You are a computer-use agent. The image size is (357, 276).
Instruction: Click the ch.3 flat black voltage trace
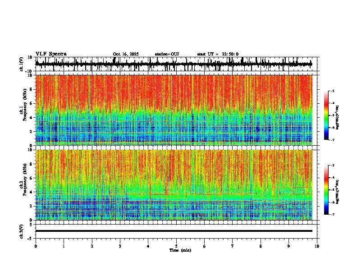point(174,231)
